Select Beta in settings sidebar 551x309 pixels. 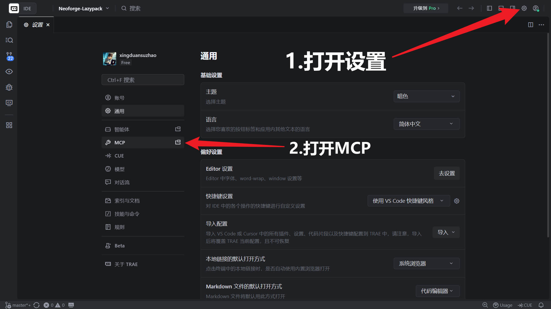point(143,245)
